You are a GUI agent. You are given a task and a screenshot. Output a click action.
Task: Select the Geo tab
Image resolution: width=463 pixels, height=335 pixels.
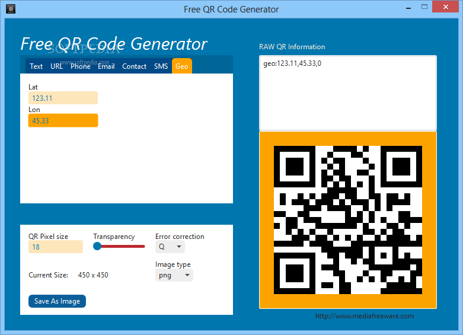pyautogui.click(x=182, y=66)
